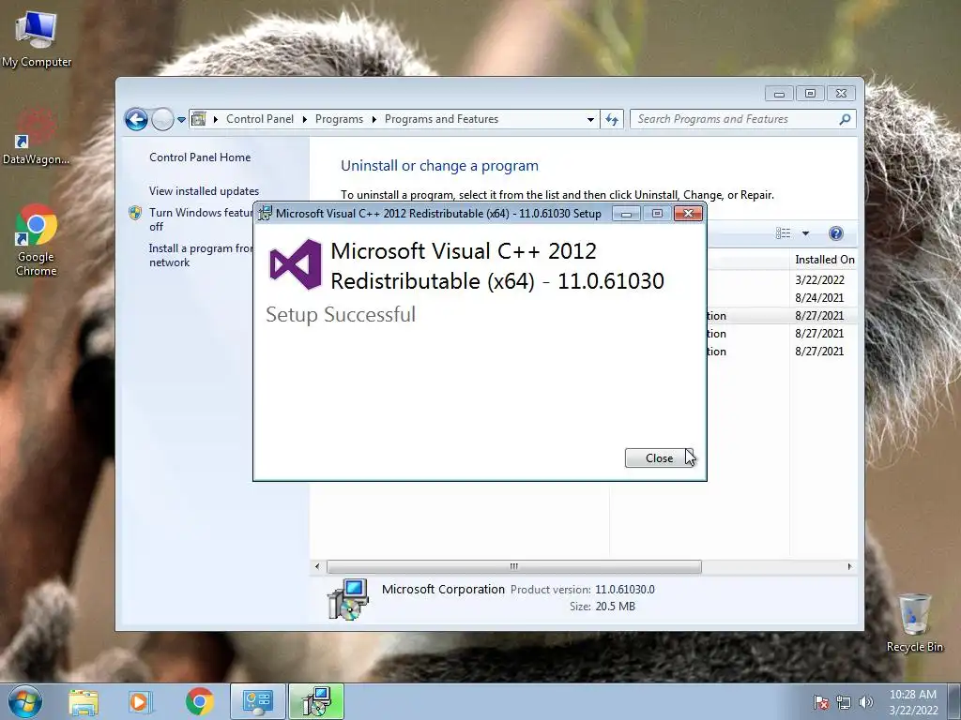Screen dimensions: 961x720
Task: Click Action Center flag tray icon
Action: point(821,702)
